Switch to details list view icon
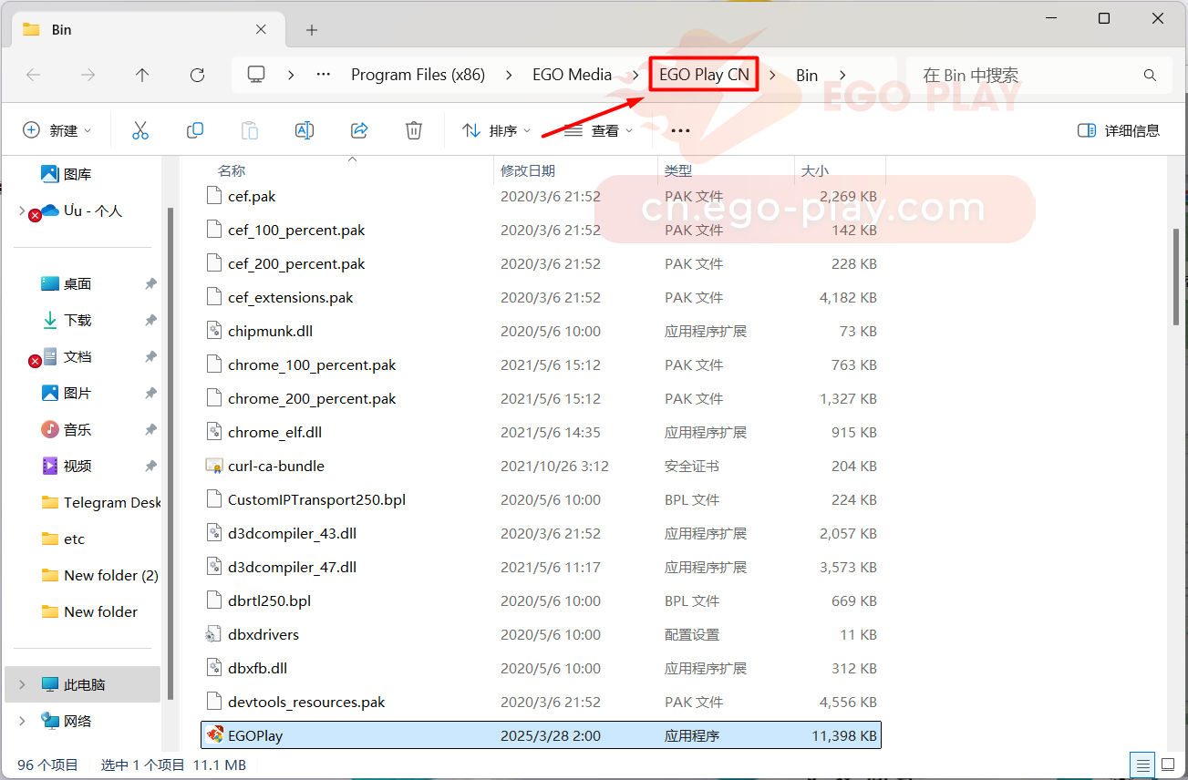This screenshot has height=780, width=1188. pyautogui.click(x=1141, y=765)
